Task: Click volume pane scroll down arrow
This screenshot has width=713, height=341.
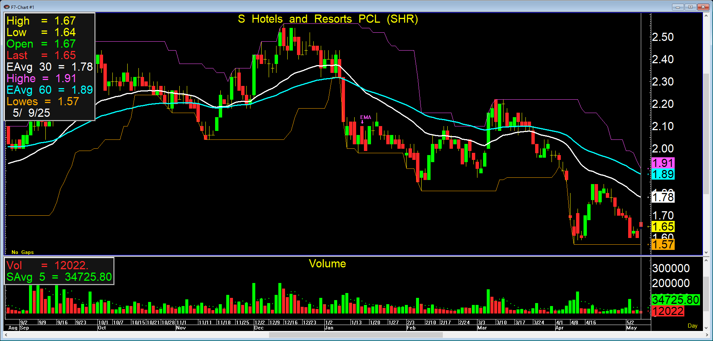Action: click(706, 328)
